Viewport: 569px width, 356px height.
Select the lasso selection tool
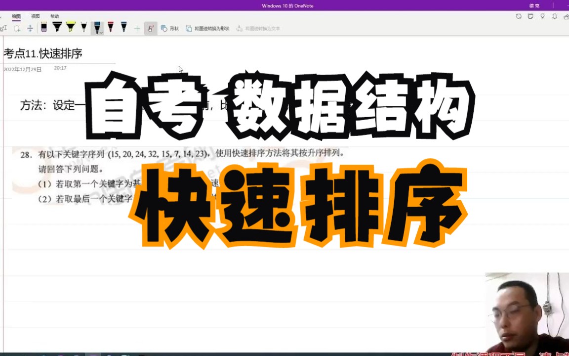pos(16,28)
